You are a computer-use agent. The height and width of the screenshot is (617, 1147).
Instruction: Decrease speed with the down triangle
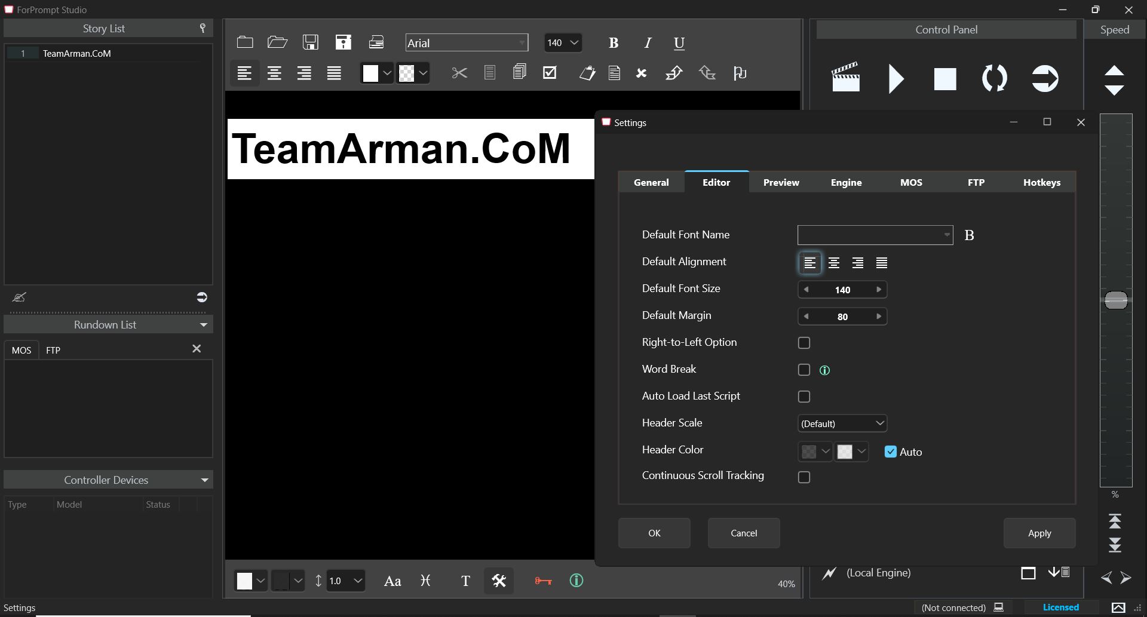pos(1114,90)
